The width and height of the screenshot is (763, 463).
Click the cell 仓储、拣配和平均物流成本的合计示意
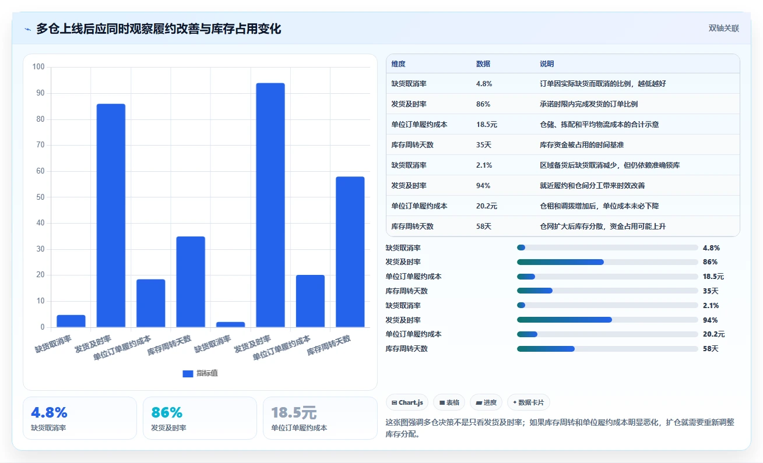(x=600, y=125)
